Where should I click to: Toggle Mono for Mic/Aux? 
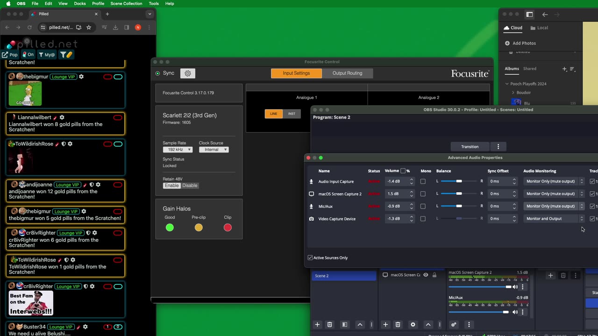[x=423, y=206]
